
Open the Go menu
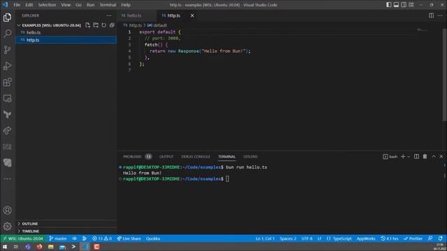tap(78, 5)
